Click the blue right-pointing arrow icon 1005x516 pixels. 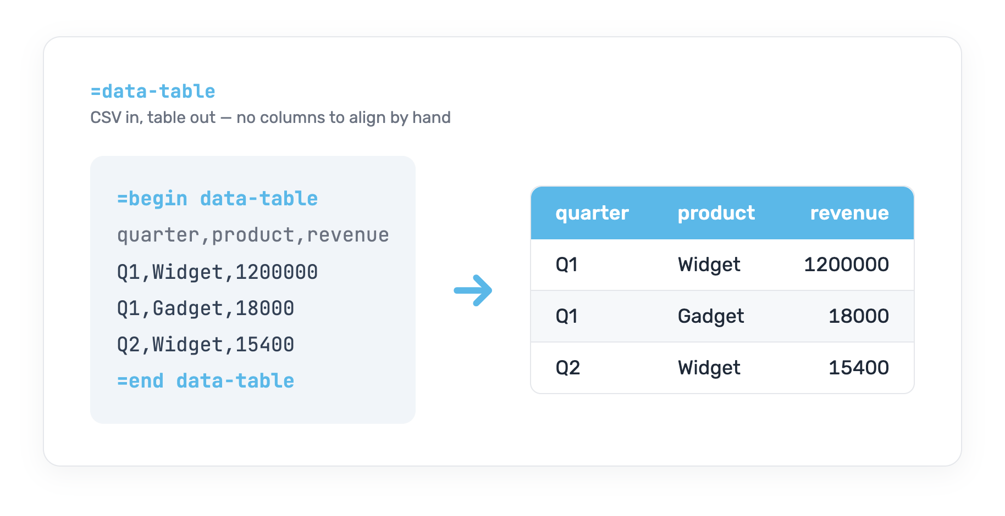coord(473,290)
